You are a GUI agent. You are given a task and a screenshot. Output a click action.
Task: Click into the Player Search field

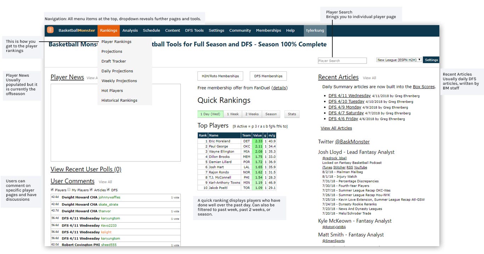[342, 61]
